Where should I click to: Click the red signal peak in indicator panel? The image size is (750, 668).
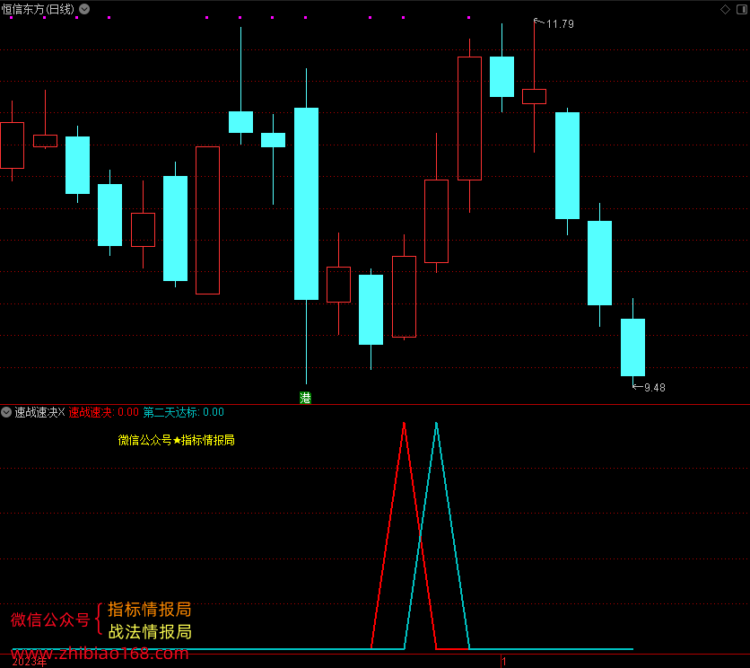click(405, 425)
